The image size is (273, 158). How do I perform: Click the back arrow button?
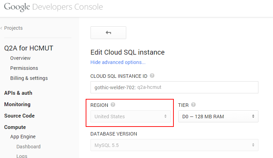pos(108,32)
